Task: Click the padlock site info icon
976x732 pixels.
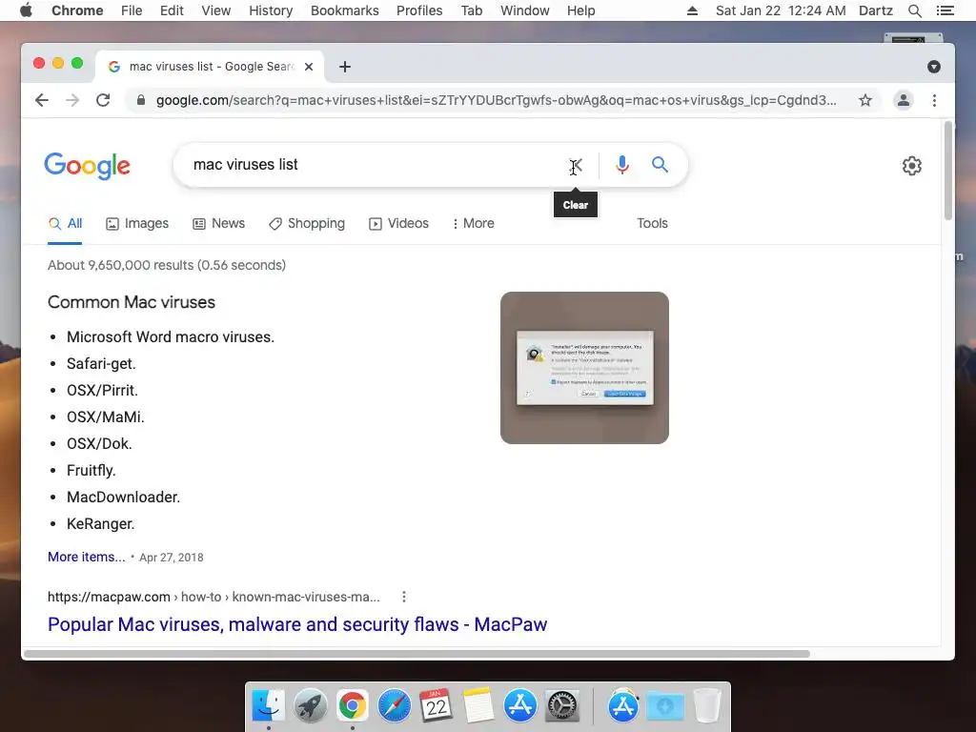Action: pos(141,100)
